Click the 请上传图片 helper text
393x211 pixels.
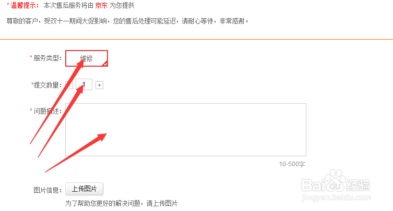162,203
